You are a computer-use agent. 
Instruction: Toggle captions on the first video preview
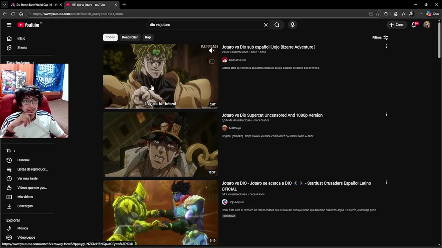[212, 62]
